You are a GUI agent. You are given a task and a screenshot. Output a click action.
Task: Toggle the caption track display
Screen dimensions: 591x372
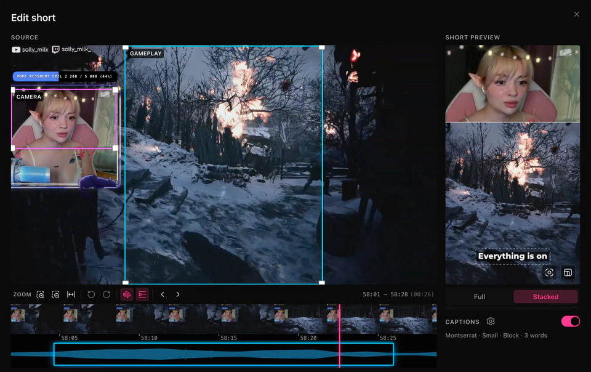(142, 294)
